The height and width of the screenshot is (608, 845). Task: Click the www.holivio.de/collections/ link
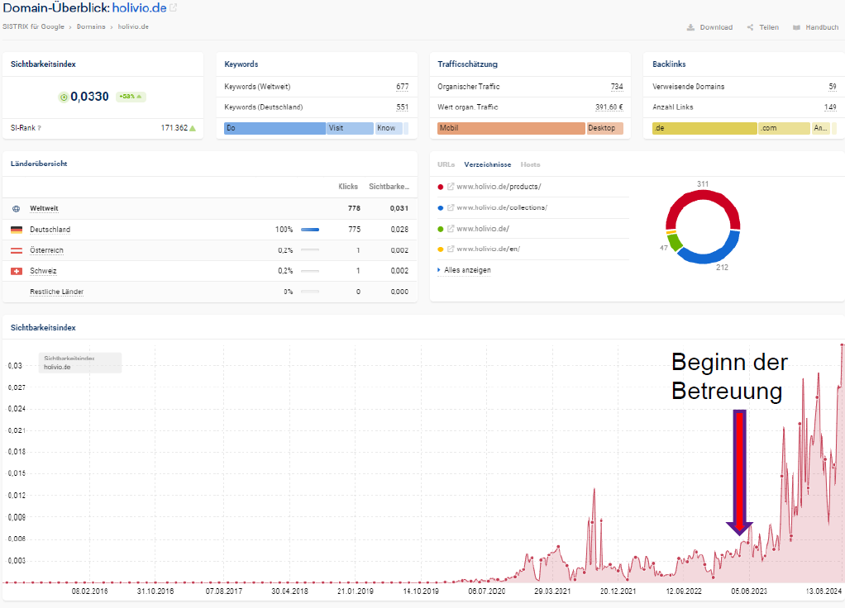pos(501,208)
